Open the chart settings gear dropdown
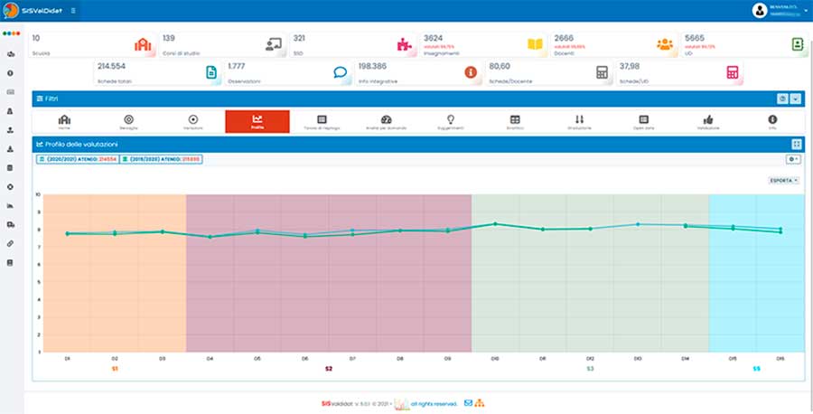The width and height of the screenshot is (813, 414). pyautogui.click(x=792, y=159)
